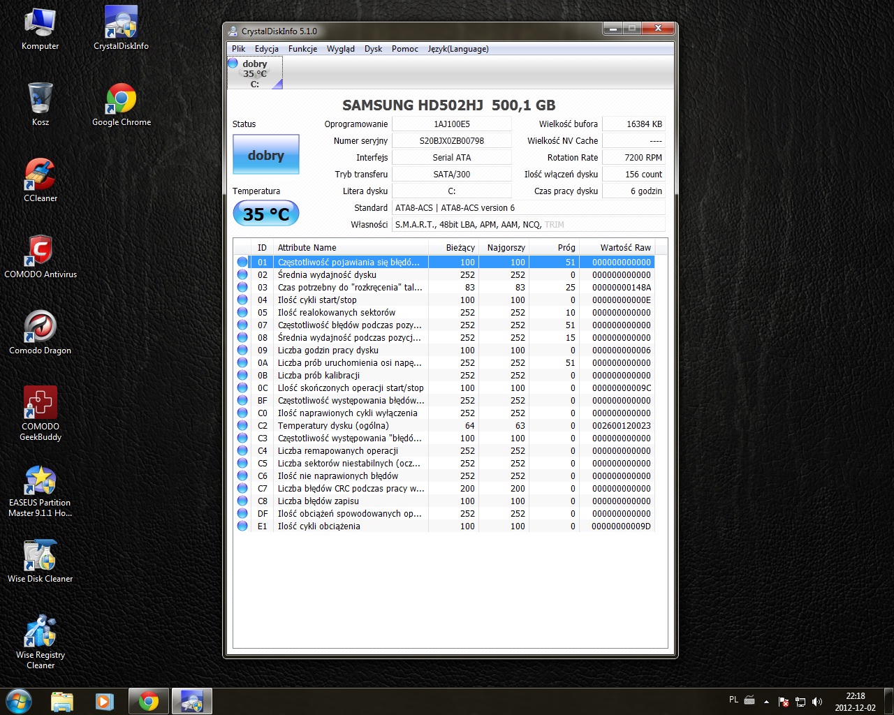Select row 'Ilość cykli obciążenia'
The height and width of the screenshot is (715, 894).
(x=445, y=526)
